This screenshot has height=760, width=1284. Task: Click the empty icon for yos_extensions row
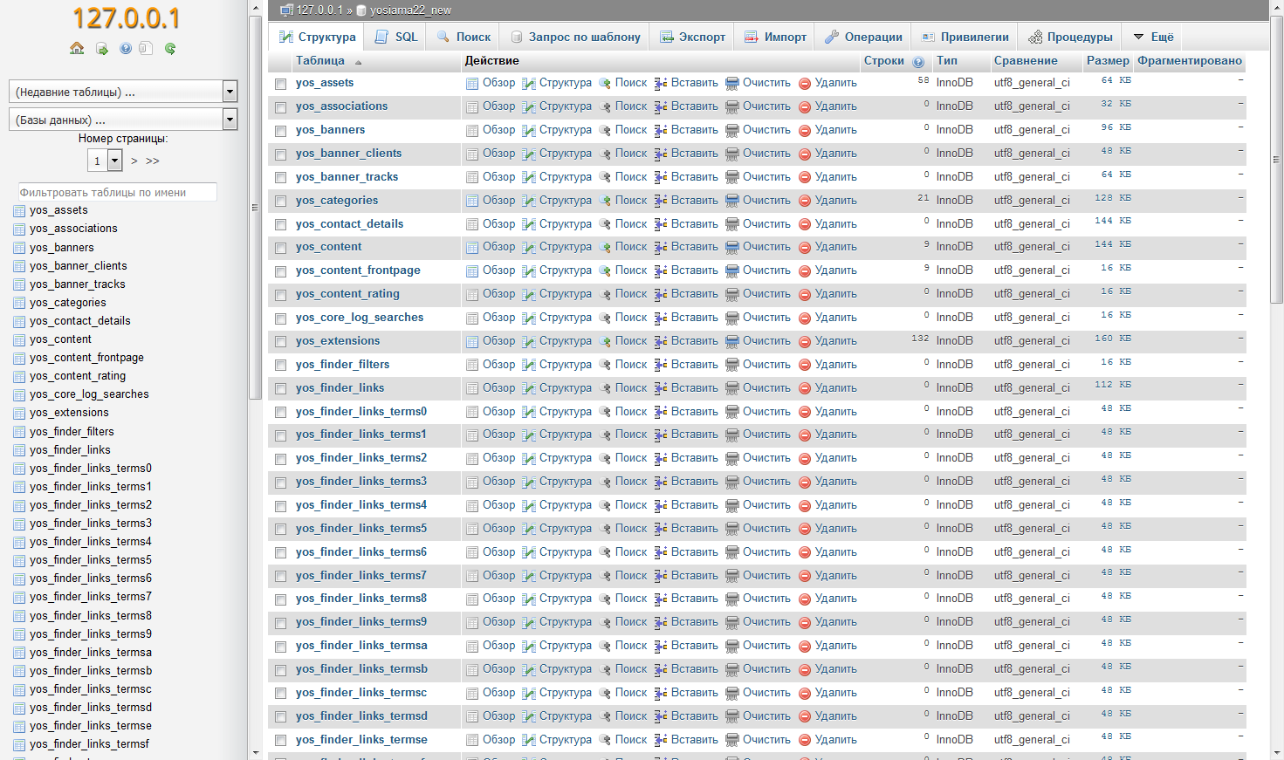pyautogui.click(x=732, y=342)
